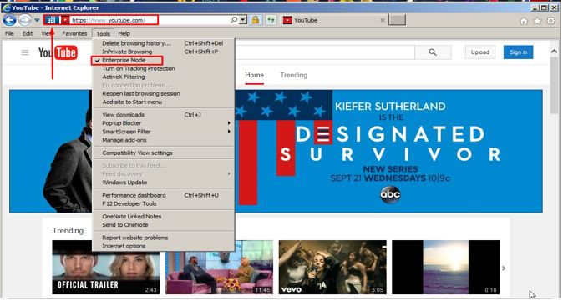Image resolution: width=563 pixels, height=300 pixels.
Task: Open Manage add-ons
Action: 164,140
